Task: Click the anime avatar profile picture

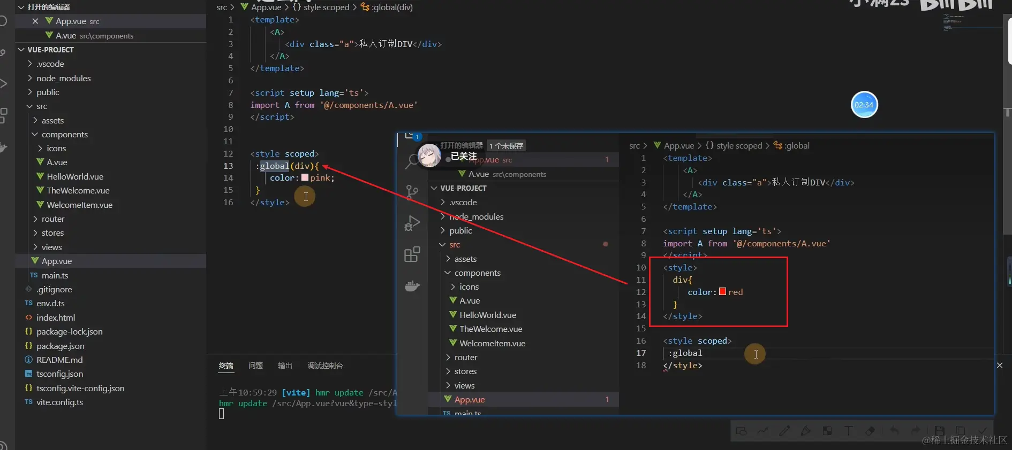Action: (429, 156)
